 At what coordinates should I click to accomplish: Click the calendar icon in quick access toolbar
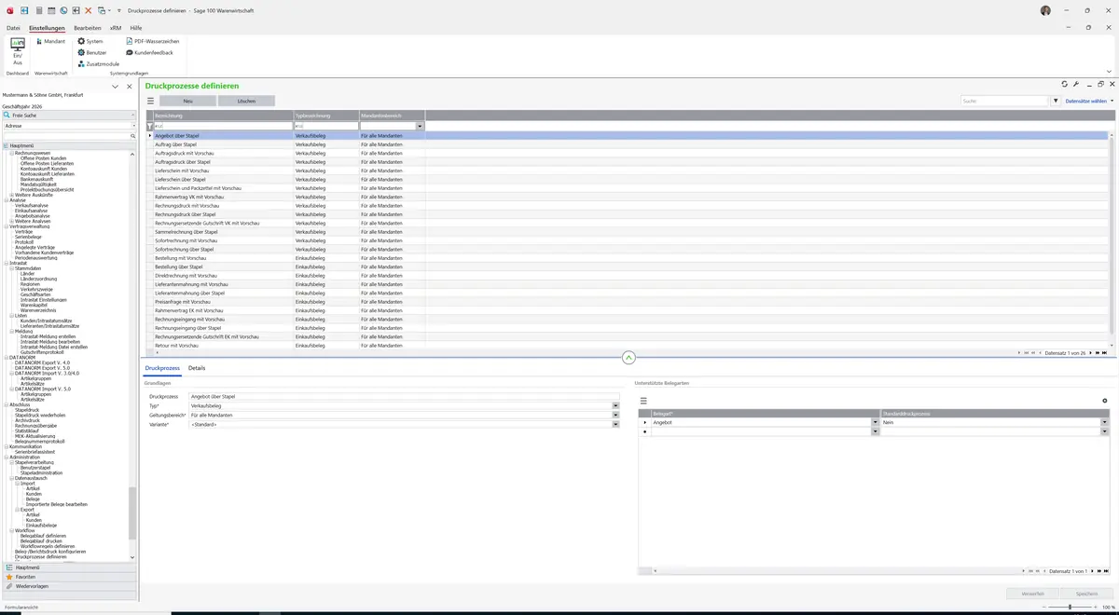click(x=50, y=10)
